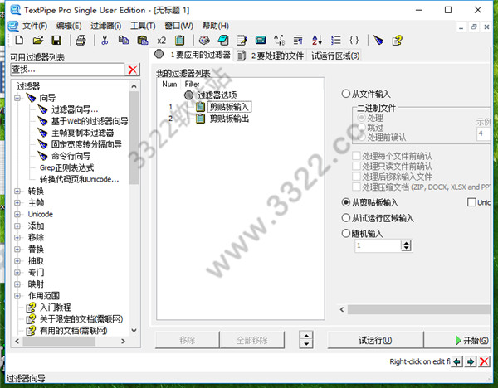Screen dimensions: 498x388
Task: Toggle 处理后移除输入文件 checkbox
Action: click(356, 177)
